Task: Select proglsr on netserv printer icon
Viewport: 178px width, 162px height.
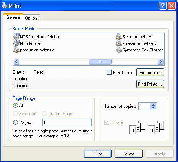Action: click(16, 50)
